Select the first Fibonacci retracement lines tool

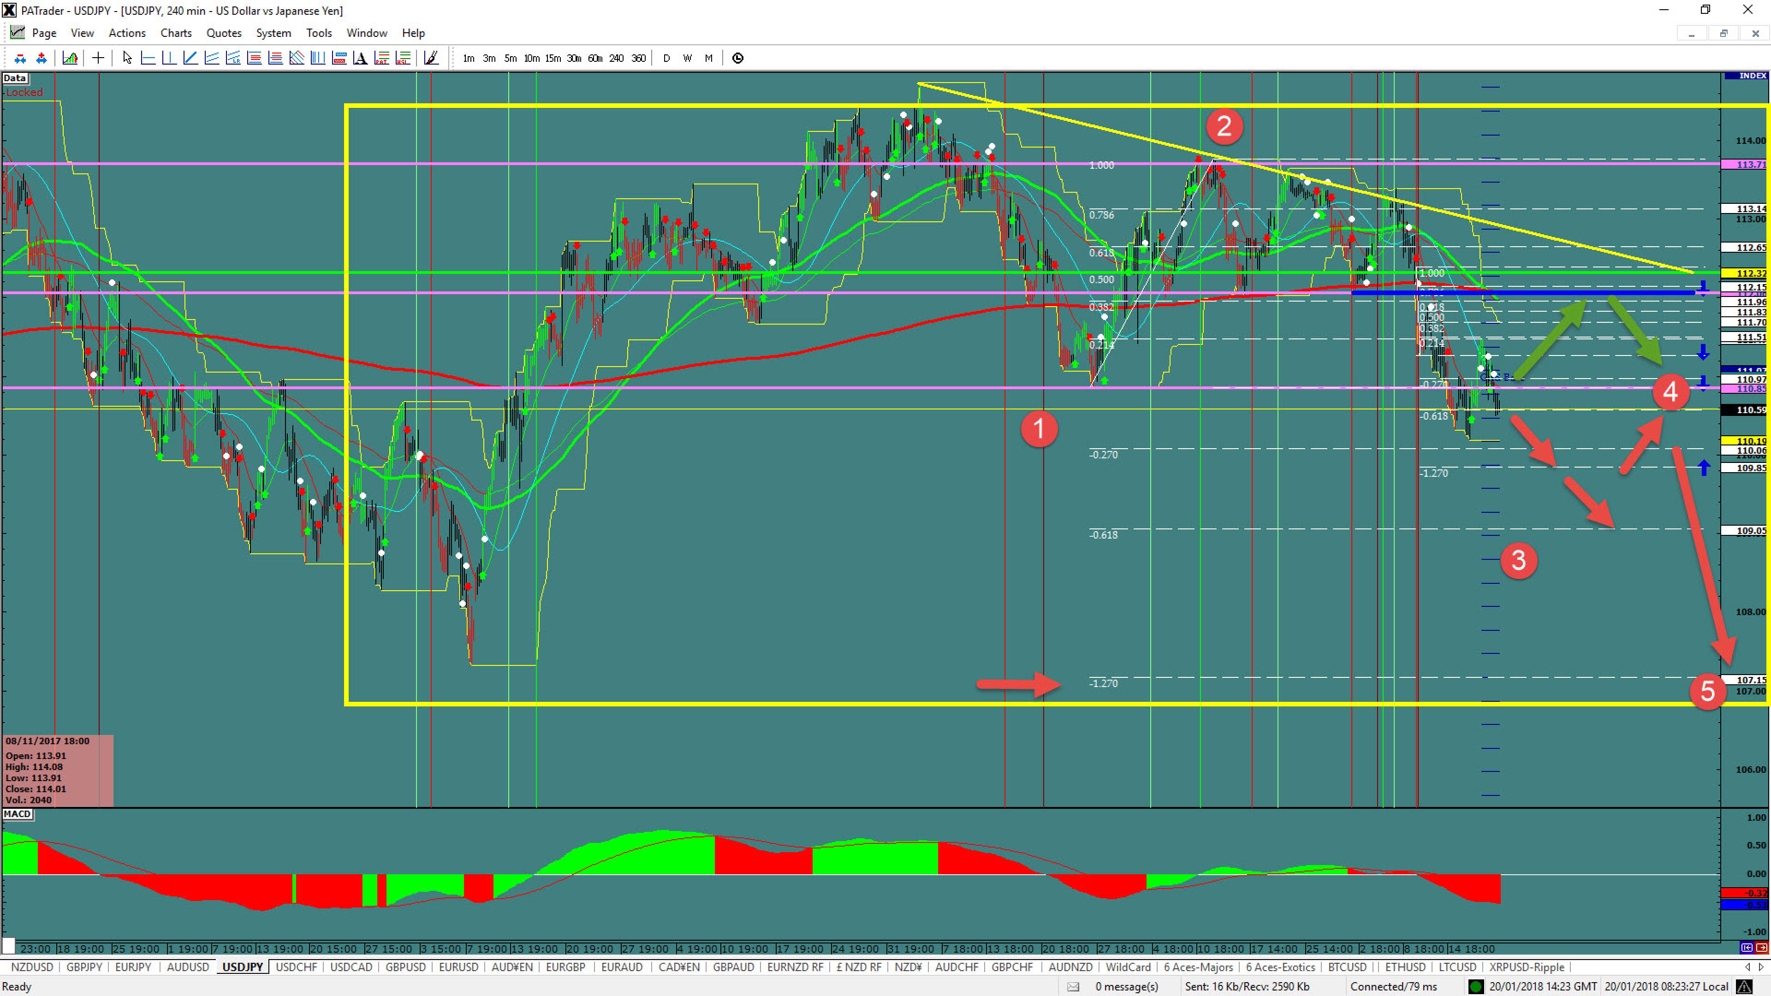[x=255, y=59]
